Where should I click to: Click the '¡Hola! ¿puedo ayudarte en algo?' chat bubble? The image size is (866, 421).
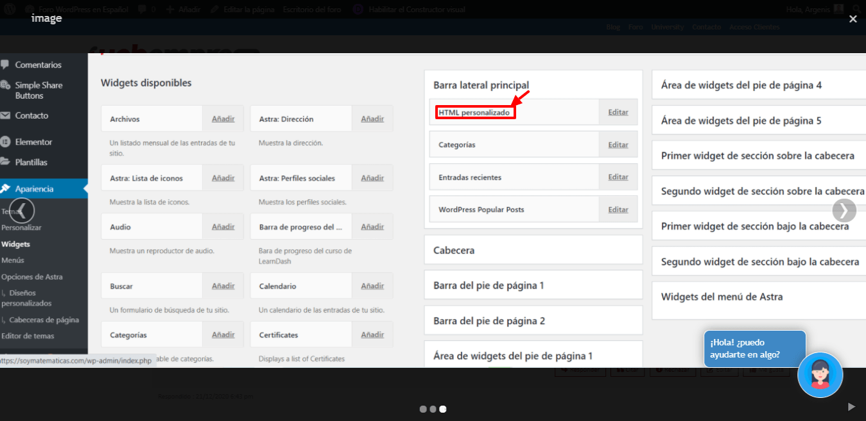754,349
